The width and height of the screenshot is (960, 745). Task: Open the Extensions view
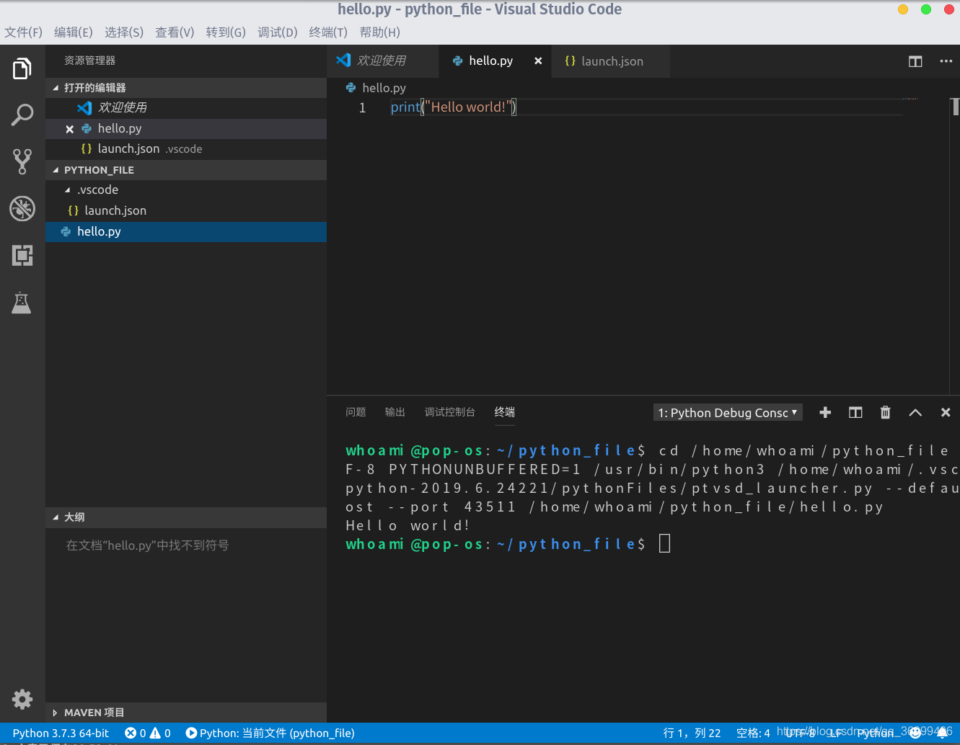point(22,255)
